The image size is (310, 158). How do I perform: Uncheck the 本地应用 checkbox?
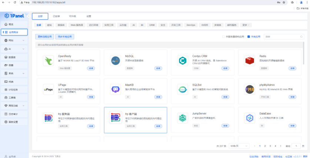pyautogui.click(x=249, y=37)
